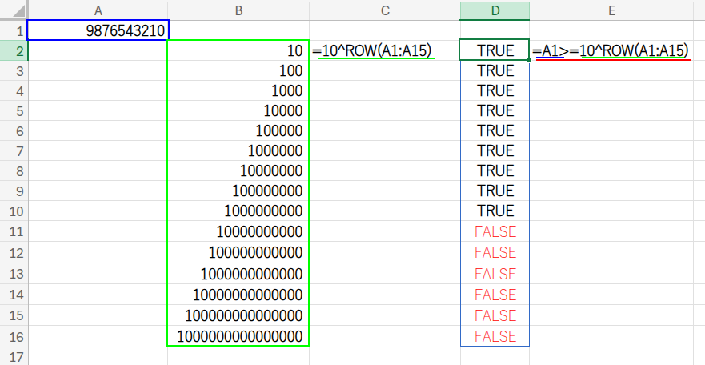The height and width of the screenshot is (365, 705).
Task: Select column A header
Action: (x=98, y=10)
